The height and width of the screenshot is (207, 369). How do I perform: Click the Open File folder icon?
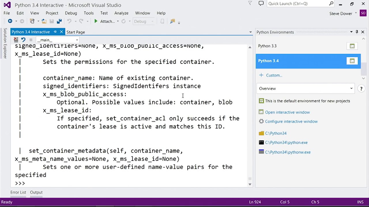[x=44, y=21]
